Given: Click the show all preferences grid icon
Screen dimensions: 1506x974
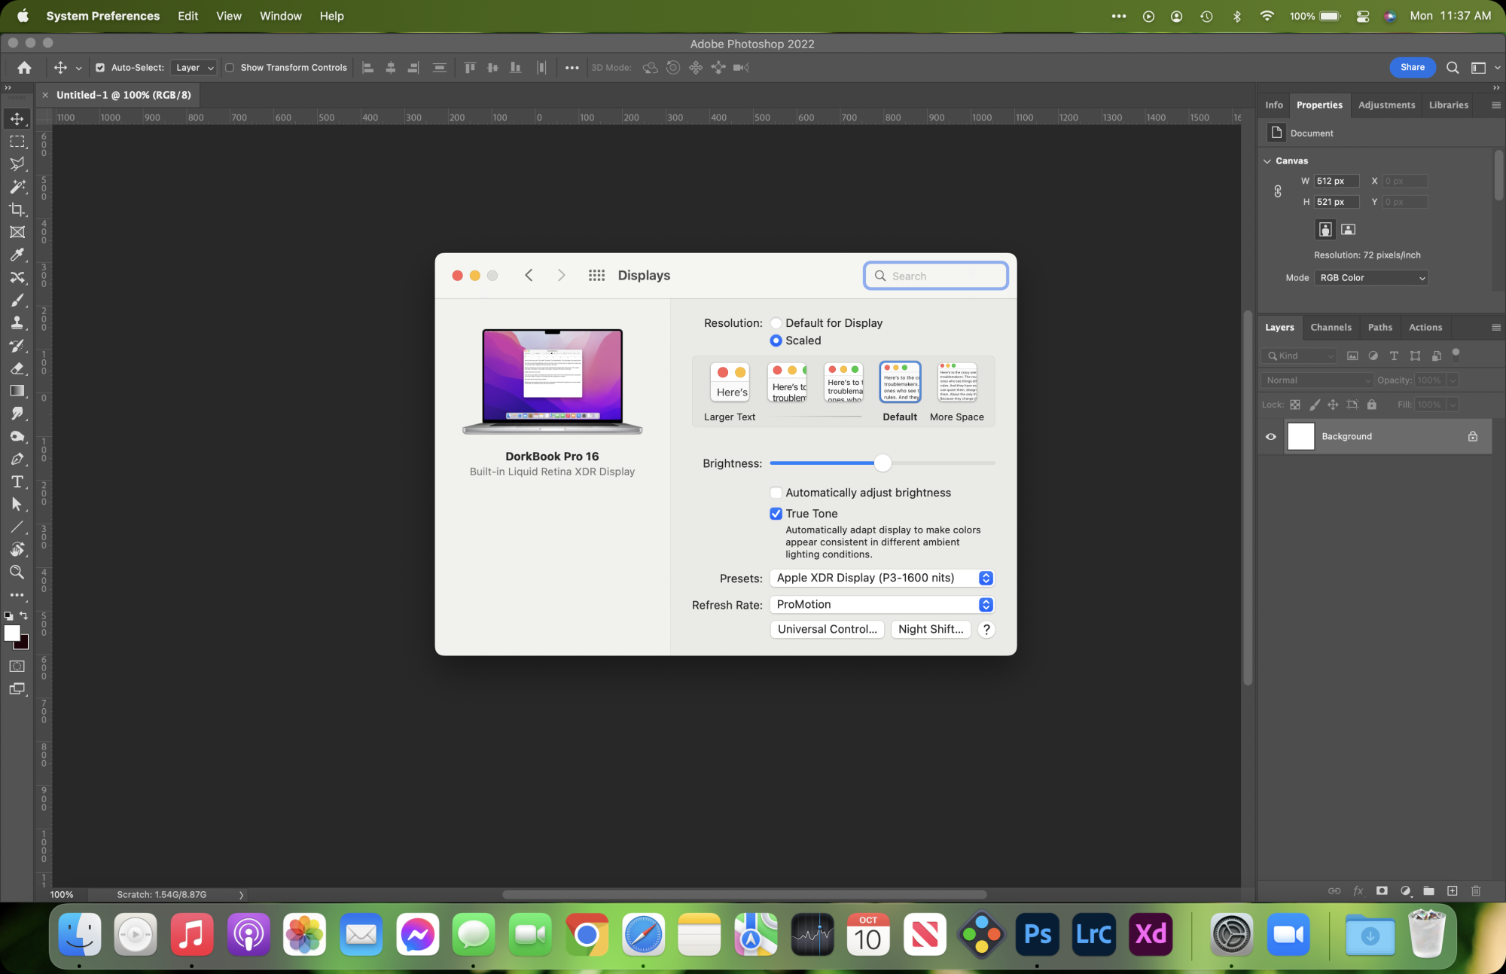Looking at the screenshot, I should (596, 276).
